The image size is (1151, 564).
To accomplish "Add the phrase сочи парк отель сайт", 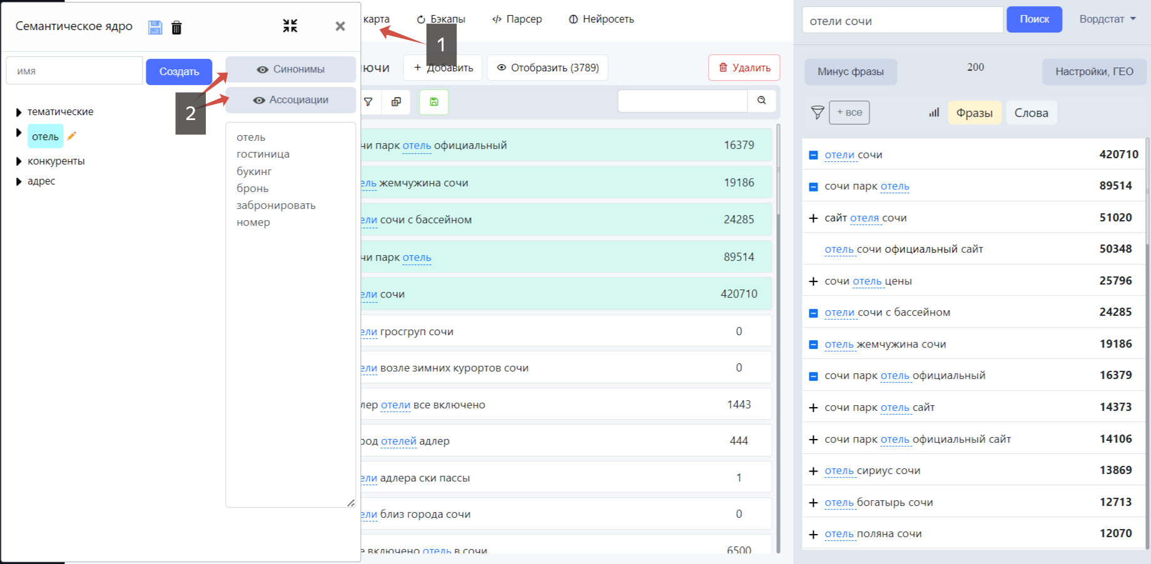I will click(813, 408).
